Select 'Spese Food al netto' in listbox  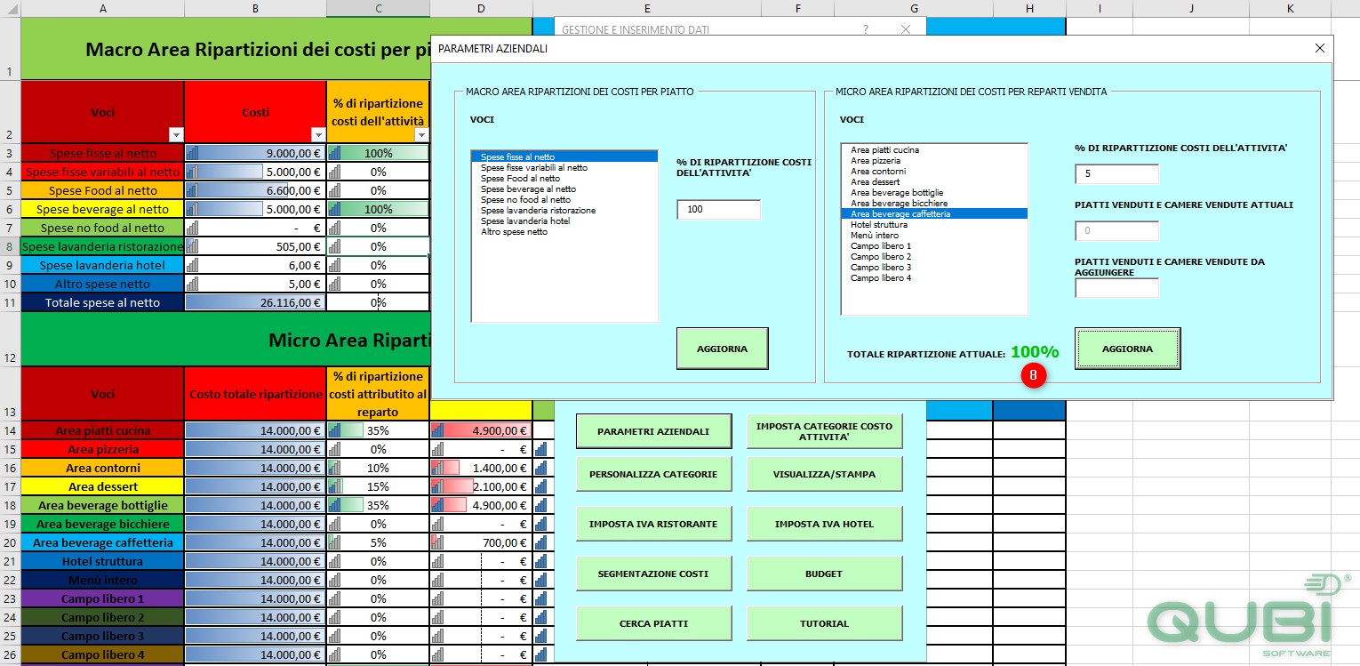(564, 178)
